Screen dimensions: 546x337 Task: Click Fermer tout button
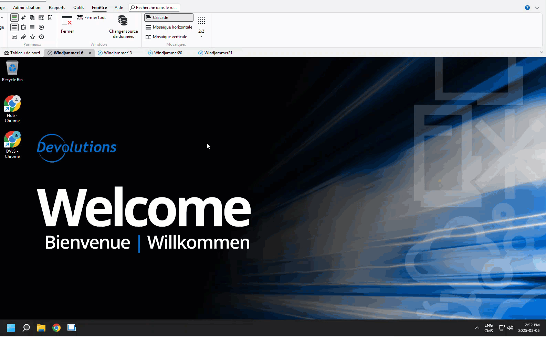pyautogui.click(x=92, y=18)
